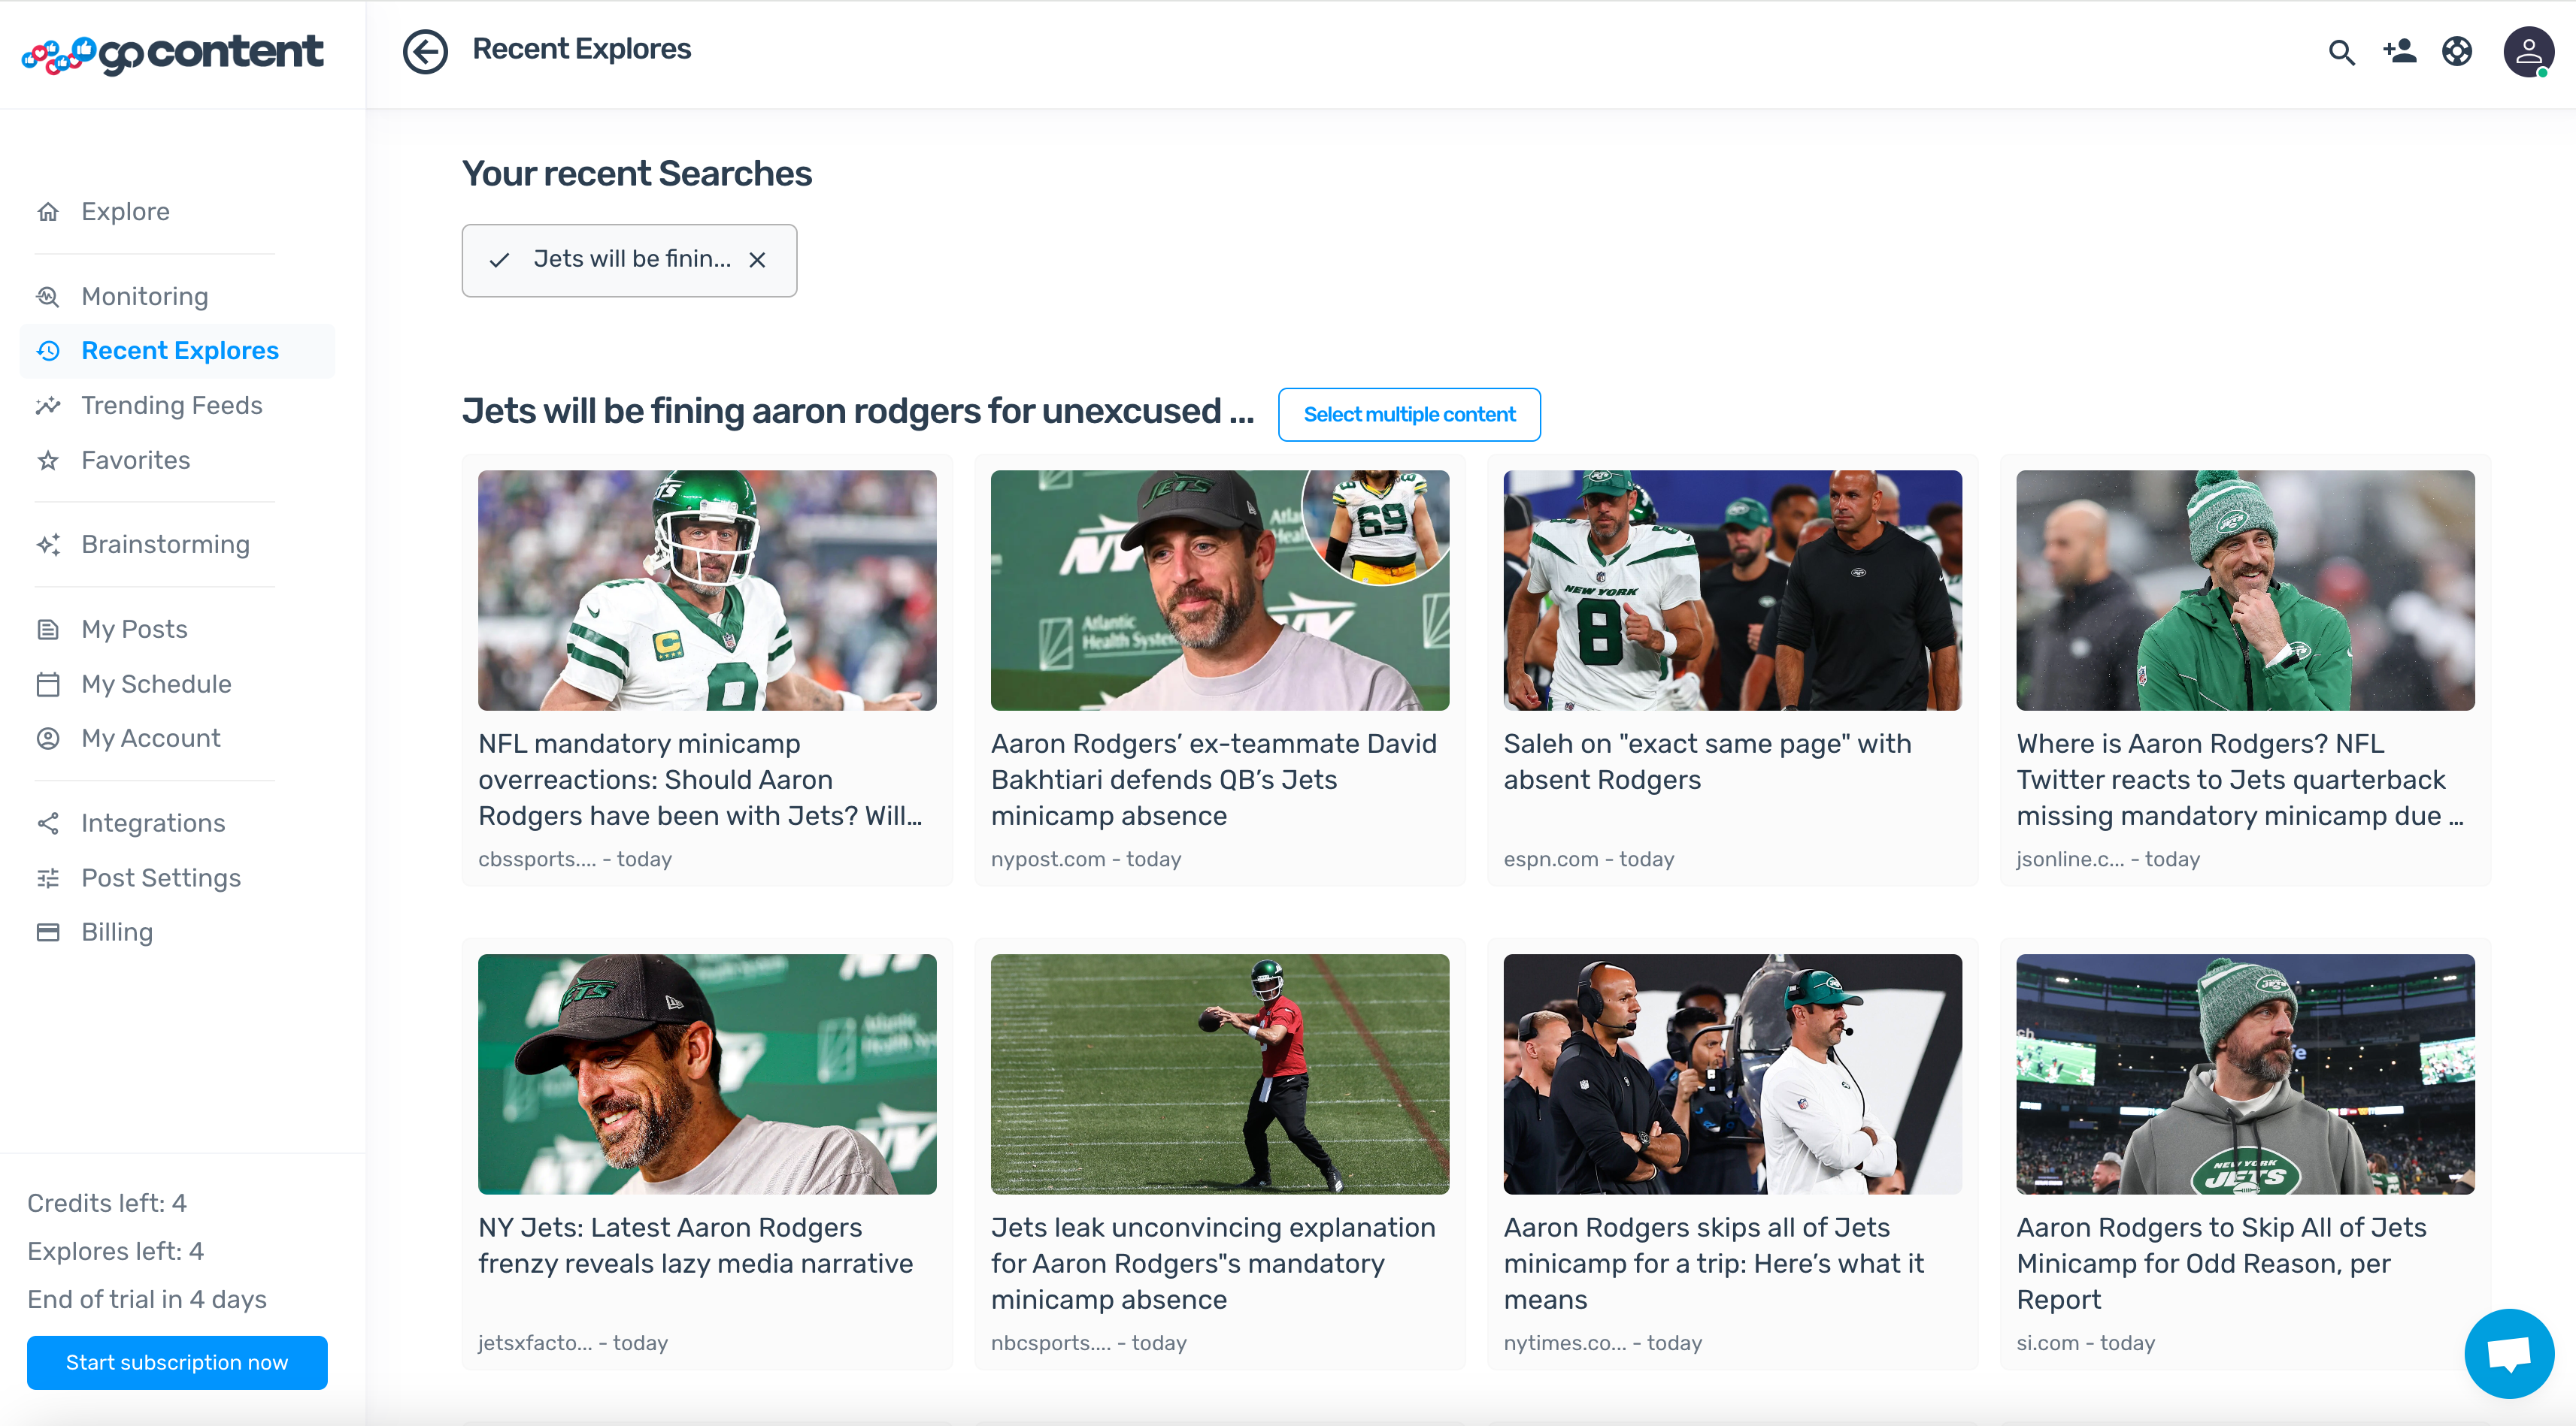2576x1426 pixels.
Task: Open search with magnifier icon
Action: coord(2341,52)
